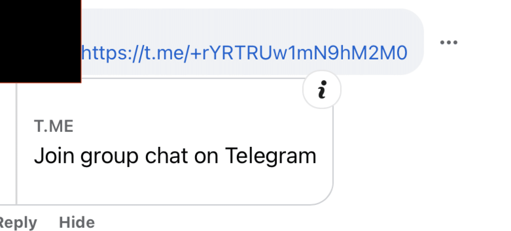The width and height of the screenshot is (511, 231).
Task: Open the three-dot comment options menu
Action: 449,42
